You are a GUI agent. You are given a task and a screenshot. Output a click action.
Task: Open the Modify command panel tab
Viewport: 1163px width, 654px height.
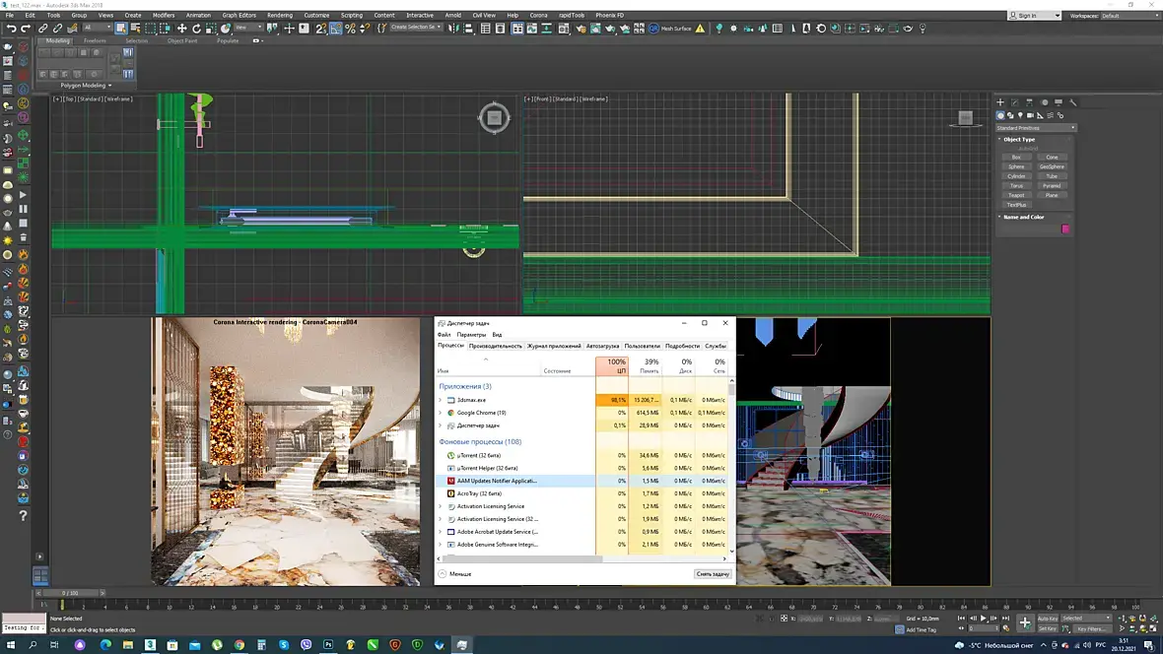[x=1014, y=102]
